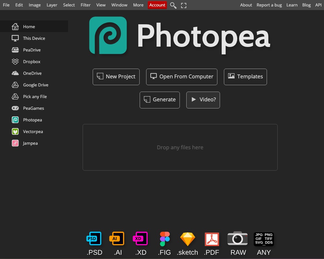Click the Vectorpea label in the sidebar
The width and height of the screenshot is (324, 259).
click(x=33, y=131)
